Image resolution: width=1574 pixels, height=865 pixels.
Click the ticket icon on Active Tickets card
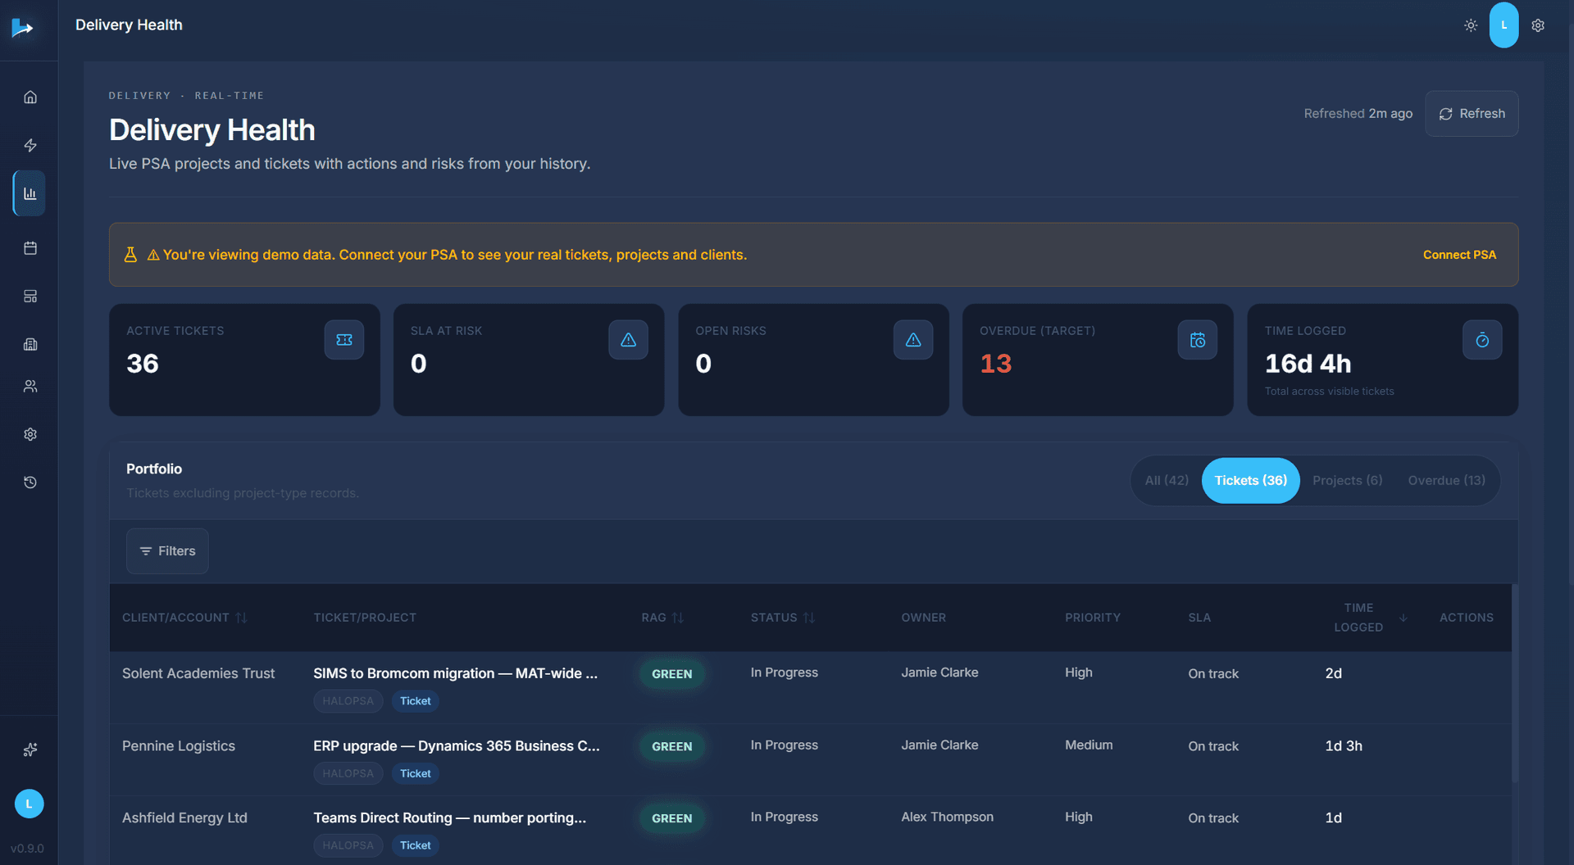pyautogui.click(x=344, y=340)
